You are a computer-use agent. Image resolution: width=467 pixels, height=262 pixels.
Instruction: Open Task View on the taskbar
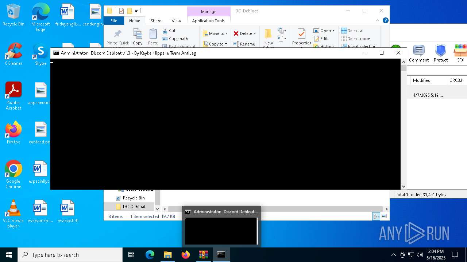(x=131, y=255)
